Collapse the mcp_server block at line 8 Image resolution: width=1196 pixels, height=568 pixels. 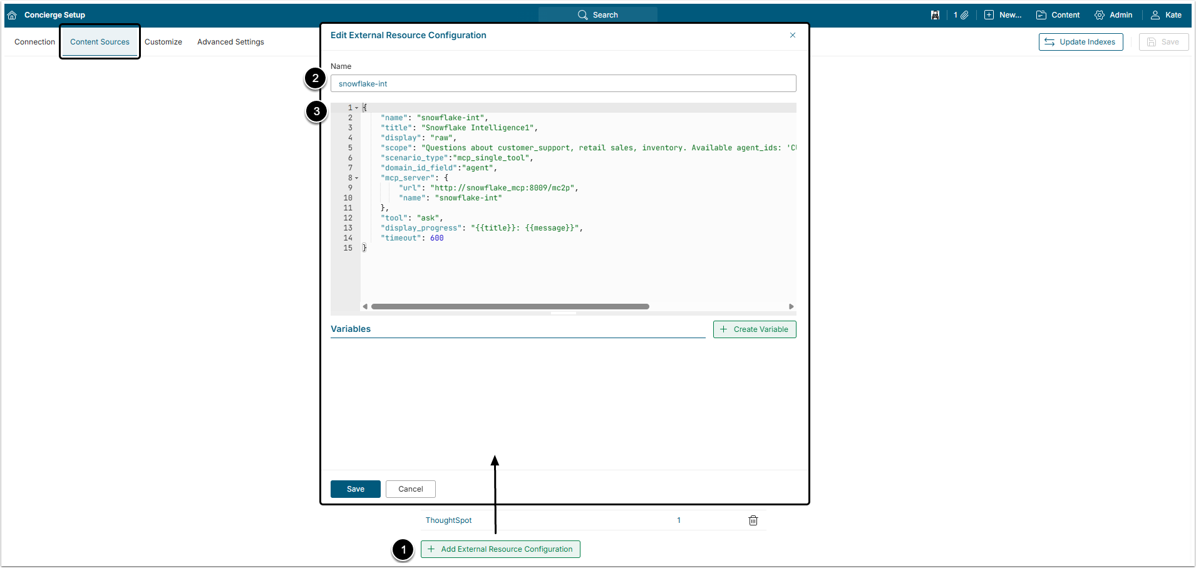coord(357,178)
